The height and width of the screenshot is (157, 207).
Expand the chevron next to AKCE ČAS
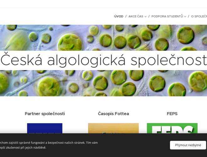point(146,17)
